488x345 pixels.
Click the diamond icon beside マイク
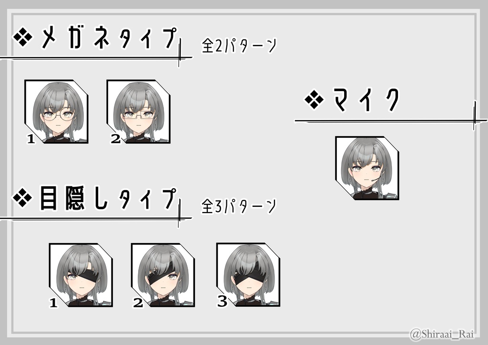tap(314, 100)
